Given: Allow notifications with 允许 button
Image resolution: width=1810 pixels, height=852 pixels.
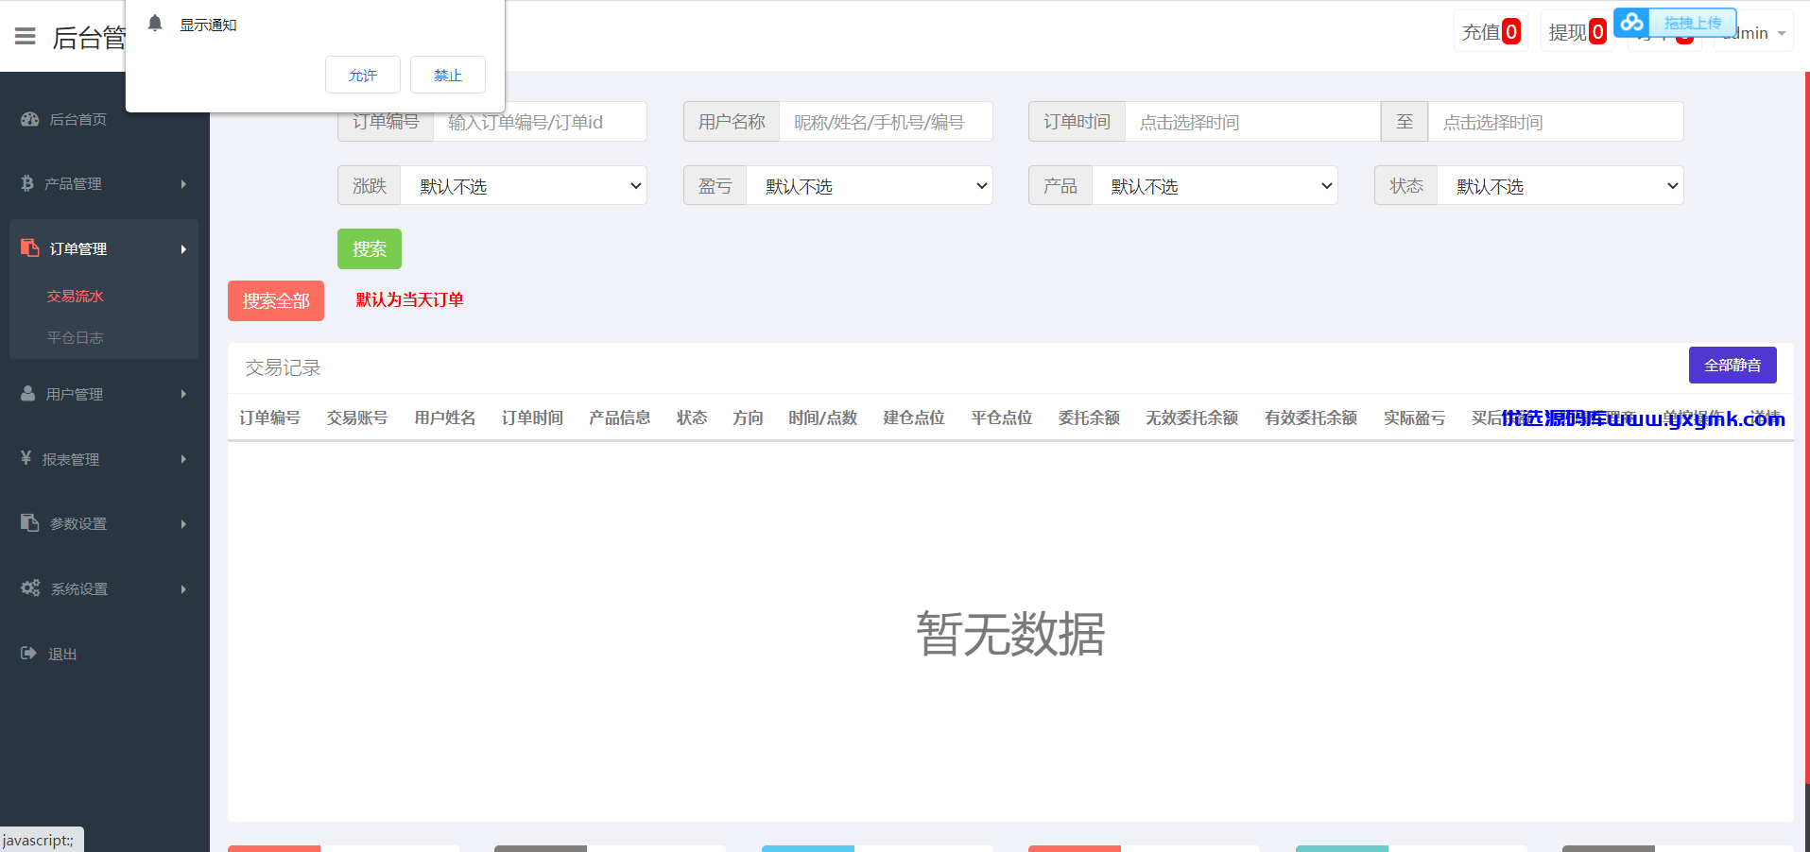Looking at the screenshot, I should 363,75.
